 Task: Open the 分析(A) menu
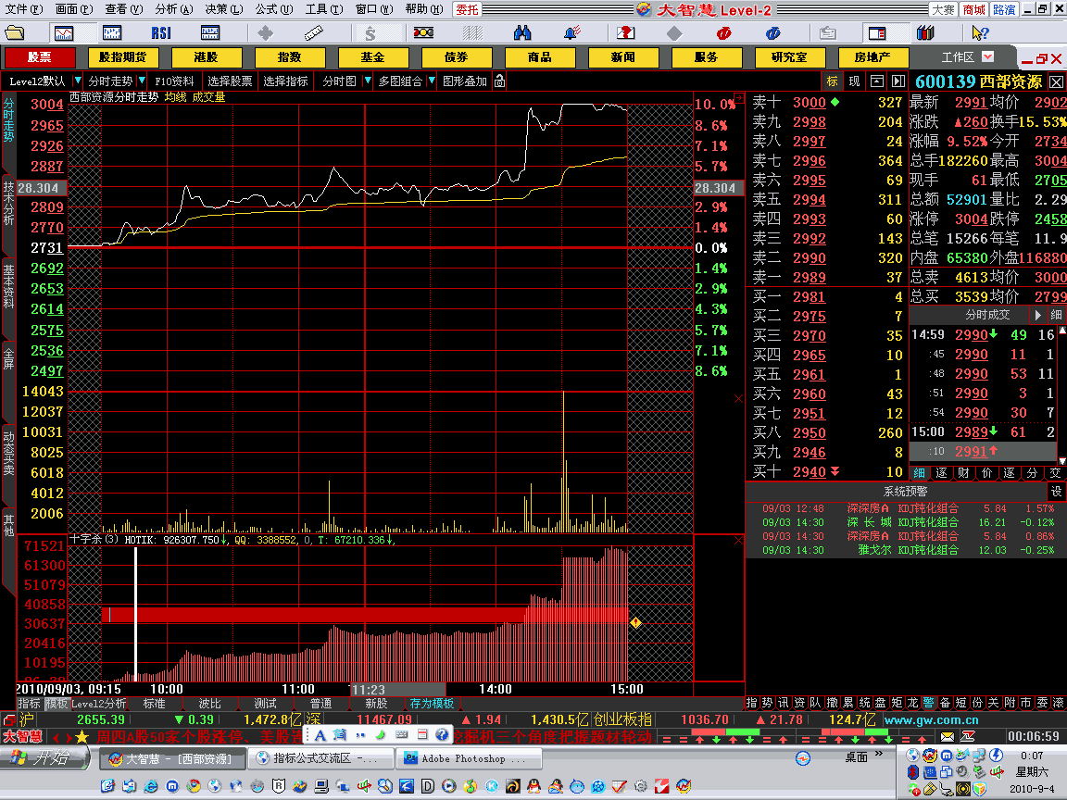(173, 9)
